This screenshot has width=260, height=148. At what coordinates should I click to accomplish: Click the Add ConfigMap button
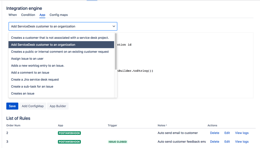pos(33,106)
